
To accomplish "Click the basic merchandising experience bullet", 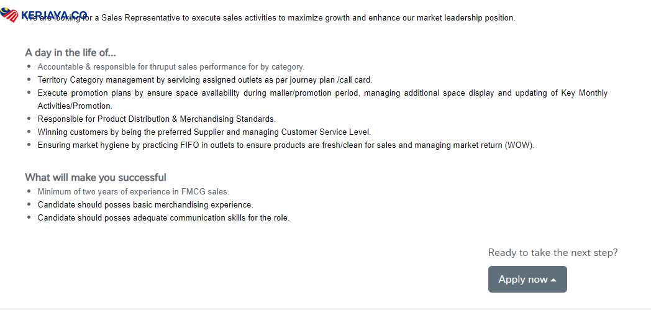I will [x=145, y=205].
